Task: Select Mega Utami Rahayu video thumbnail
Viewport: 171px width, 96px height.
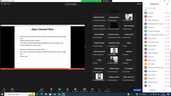Action: (x=99, y=77)
